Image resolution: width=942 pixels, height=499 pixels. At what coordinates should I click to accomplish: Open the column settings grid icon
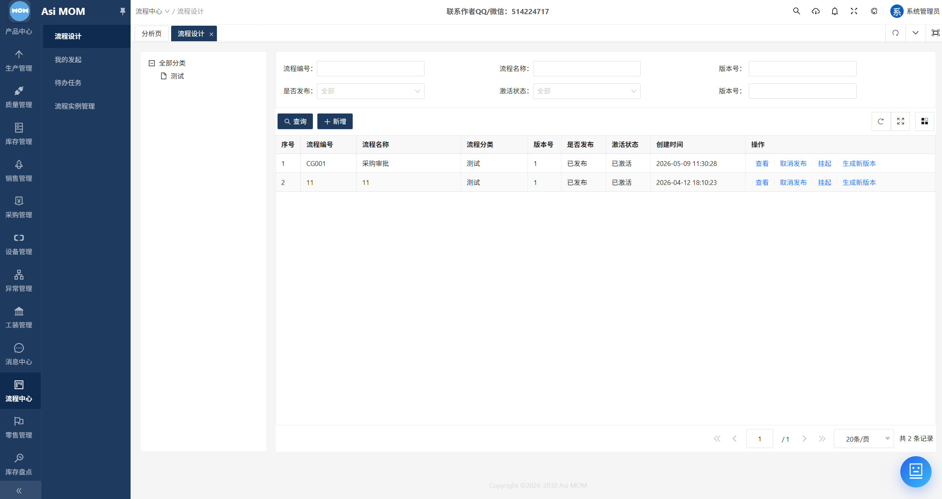[x=925, y=121]
